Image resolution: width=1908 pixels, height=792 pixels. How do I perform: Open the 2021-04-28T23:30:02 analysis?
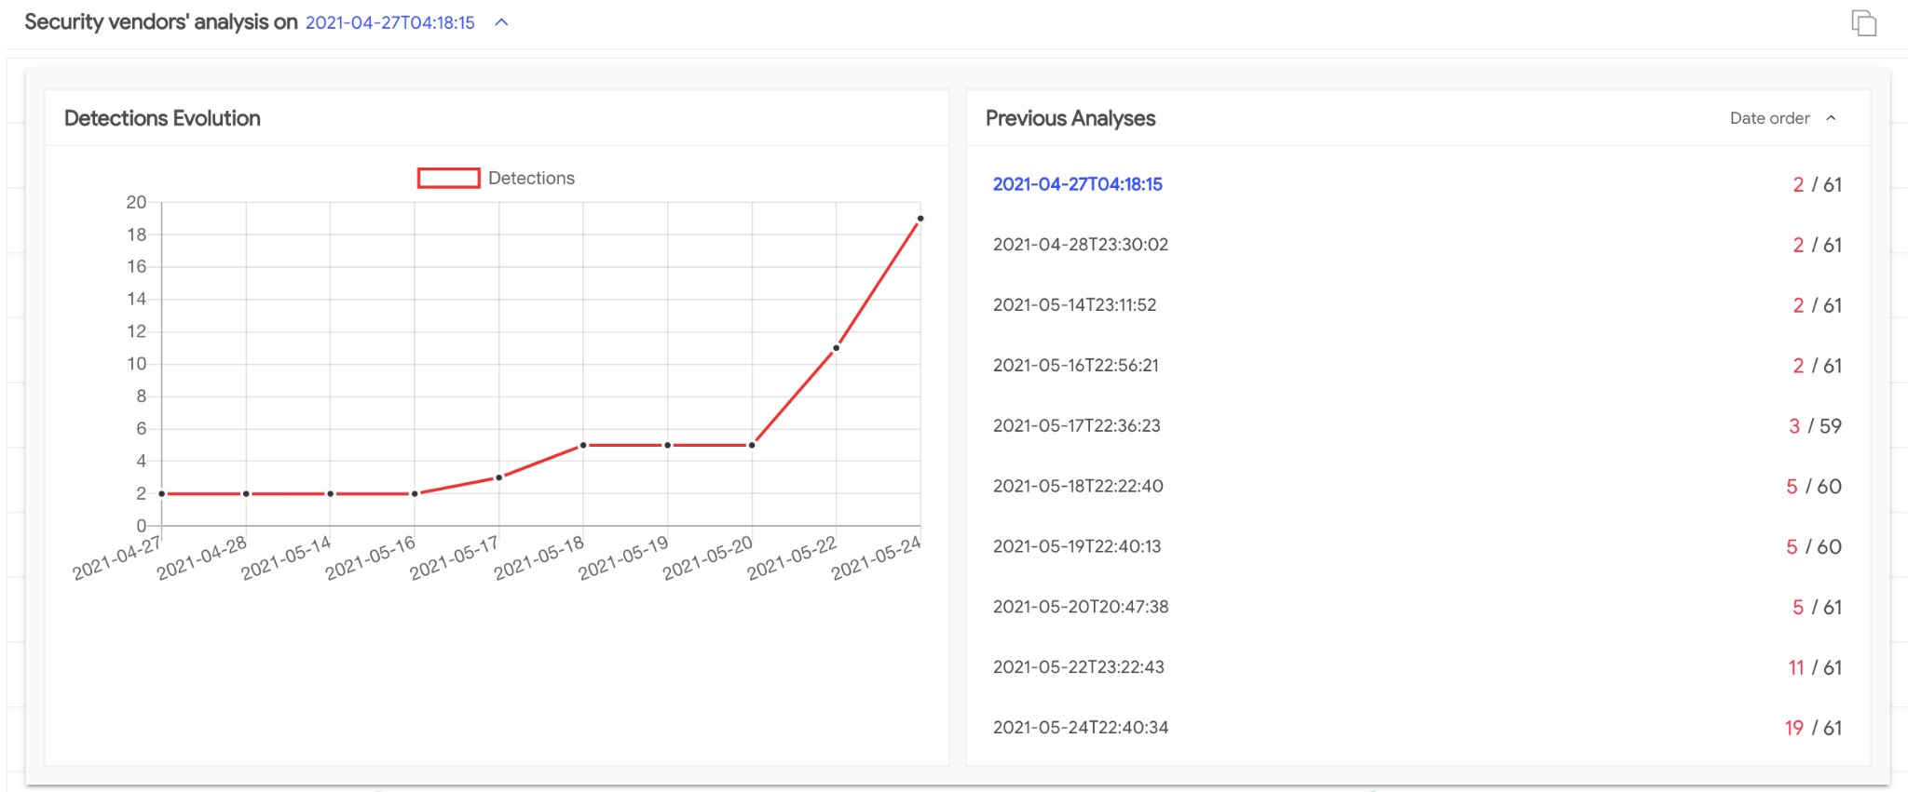[1080, 245]
